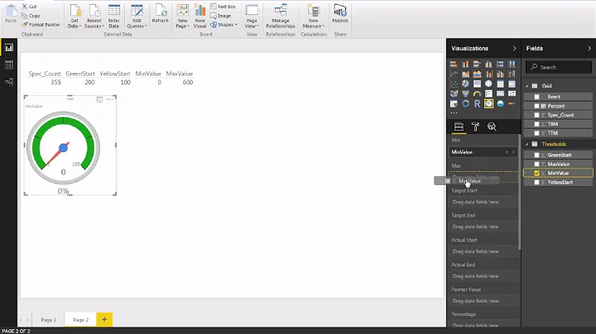This screenshot has width=596, height=334.
Task: Open gauge visual more options ellipsis
Action: (110, 99)
